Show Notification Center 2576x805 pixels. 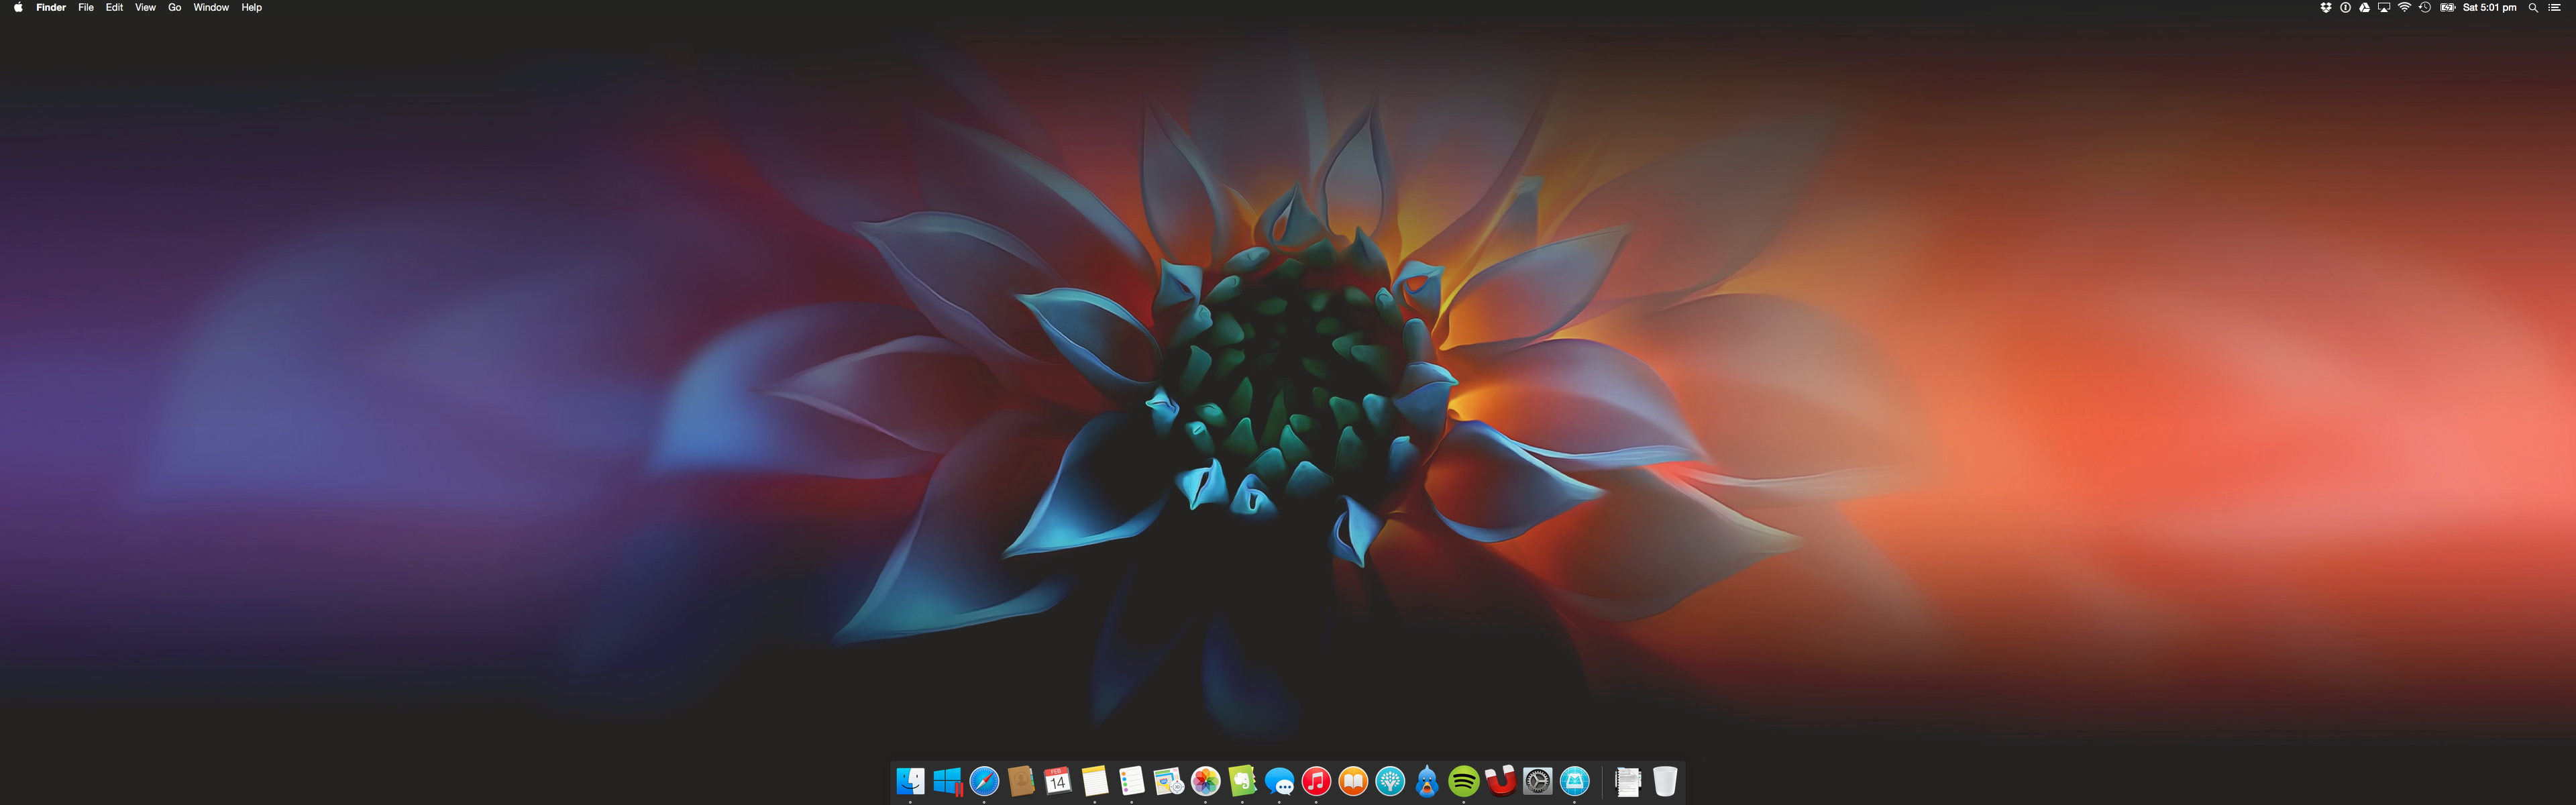[2555, 7]
